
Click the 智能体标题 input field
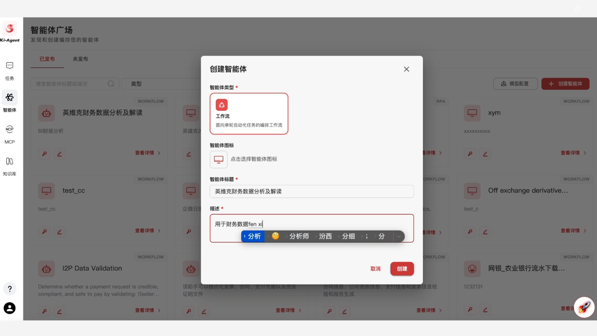312,191
